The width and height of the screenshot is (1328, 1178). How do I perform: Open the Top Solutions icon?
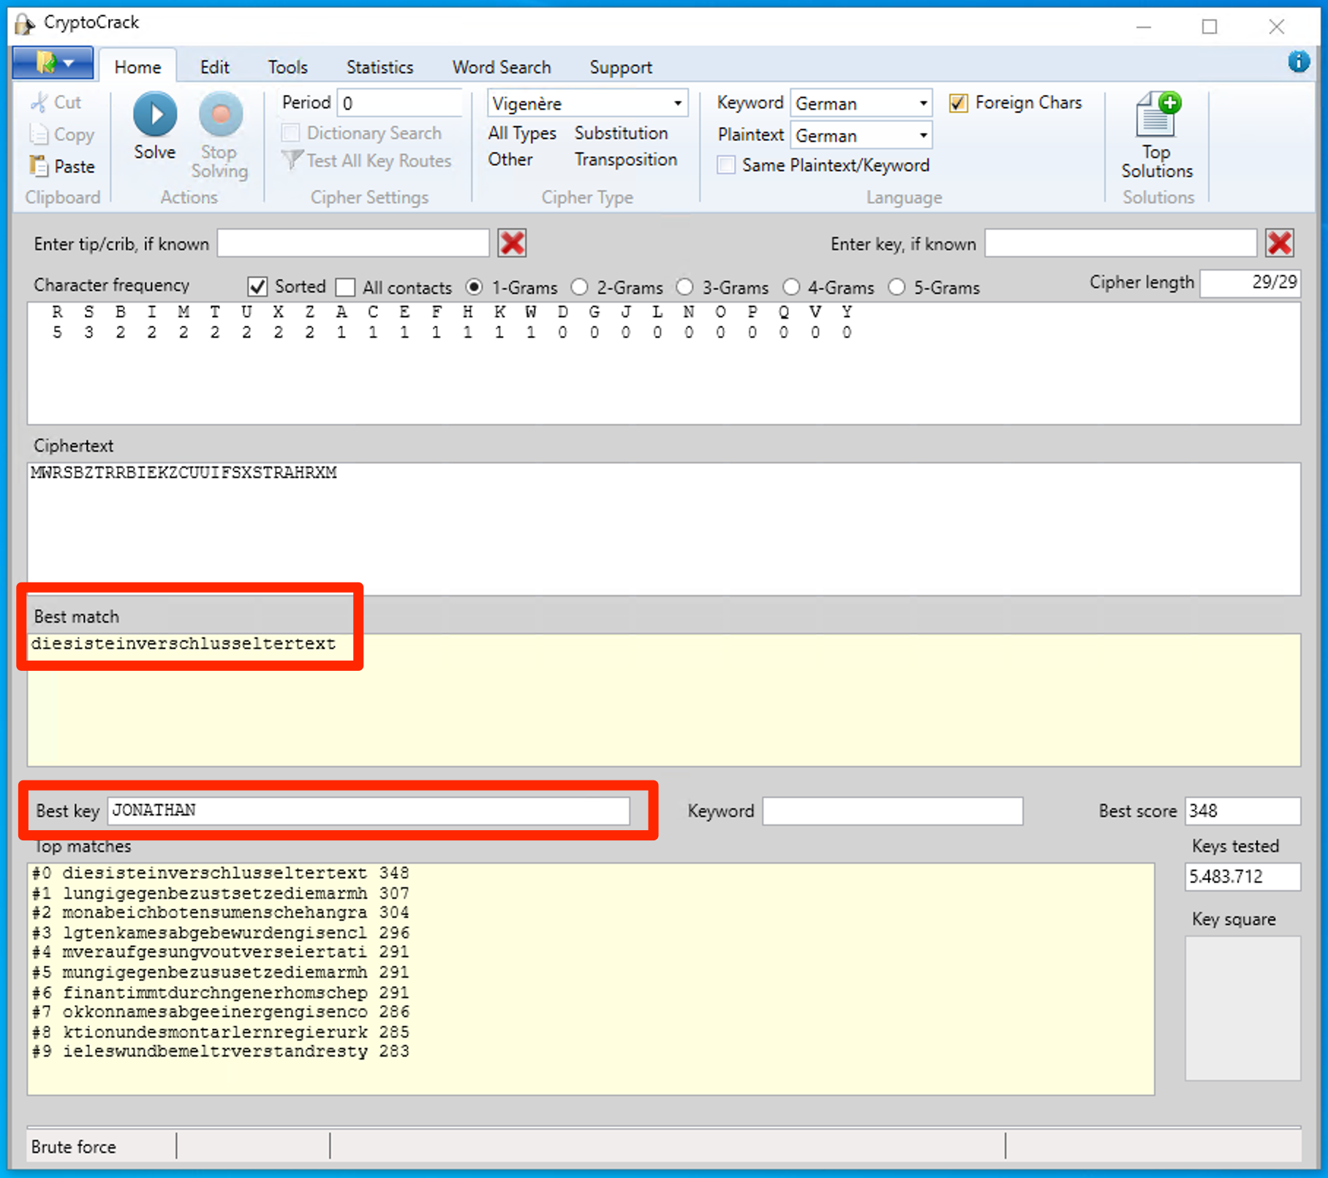(x=1158, y=115)
